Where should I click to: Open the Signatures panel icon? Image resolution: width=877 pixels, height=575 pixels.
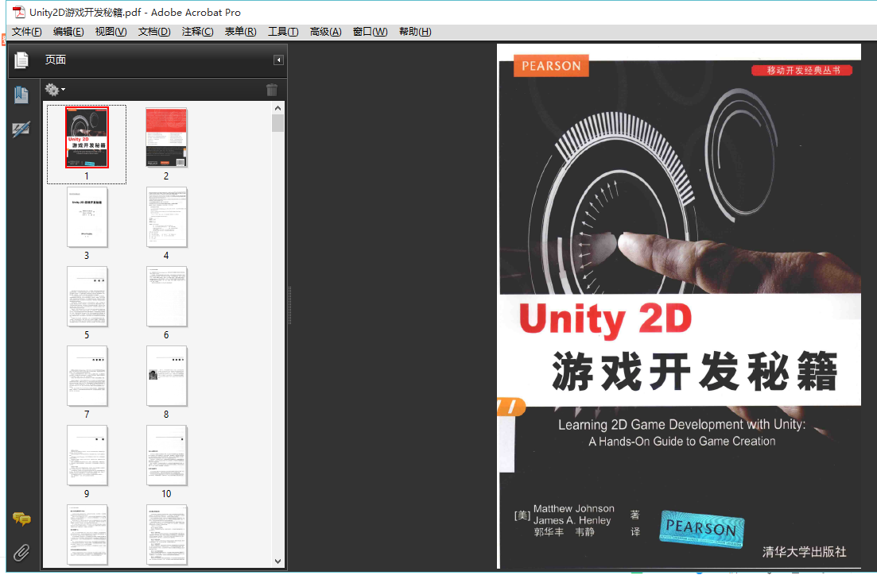point(21,129)
